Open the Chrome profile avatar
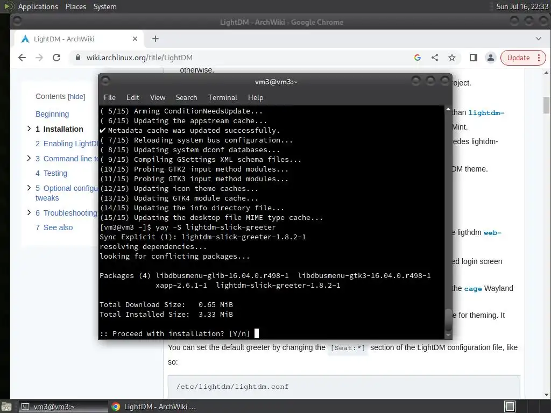The width and height of the screenshot is (551, 413). pyautogui.click(x=491, y=58)
